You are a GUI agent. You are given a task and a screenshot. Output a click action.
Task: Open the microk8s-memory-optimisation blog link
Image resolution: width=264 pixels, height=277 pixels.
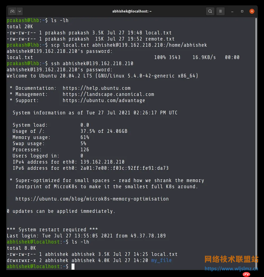pyautogui.click(x=92, y=199)
